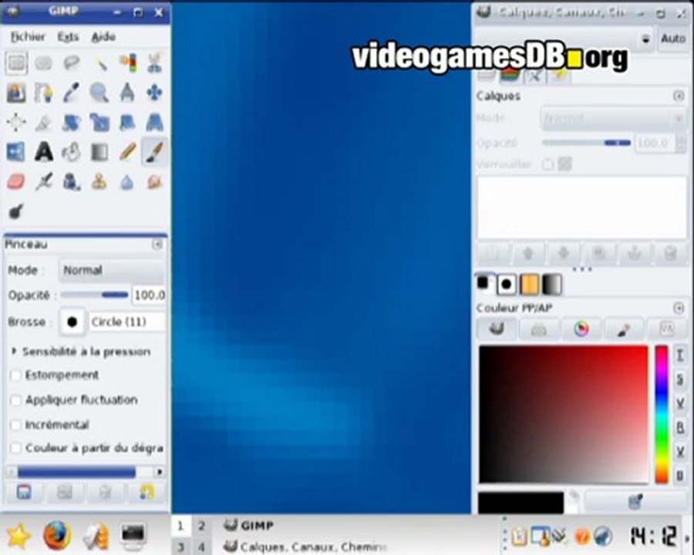
Task: Select the T hue radio button
Action: [x=680, y=355]
